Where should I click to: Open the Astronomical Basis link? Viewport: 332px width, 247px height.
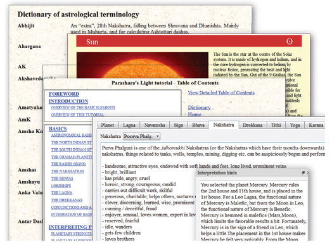pos(72,135)
